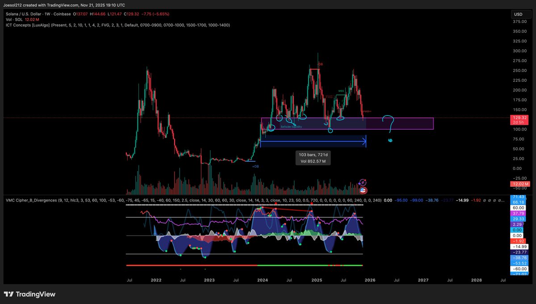
Task: Click the blue date-range measurement arrow
Action: 313,142
